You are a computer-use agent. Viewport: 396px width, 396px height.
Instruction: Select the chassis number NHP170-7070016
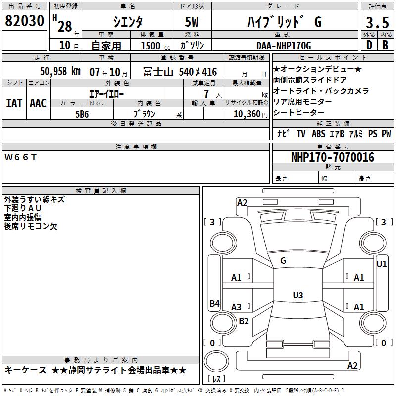tap(333, 157)
